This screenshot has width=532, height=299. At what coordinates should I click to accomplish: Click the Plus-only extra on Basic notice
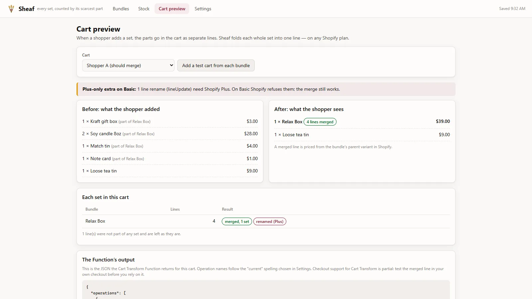pyautogui.click(x=266, y=89)
